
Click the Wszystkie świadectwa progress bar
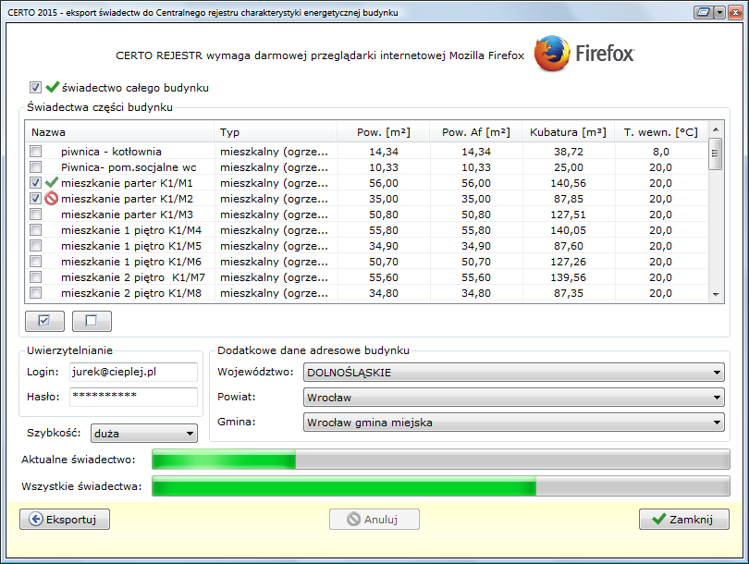[440, 486]
